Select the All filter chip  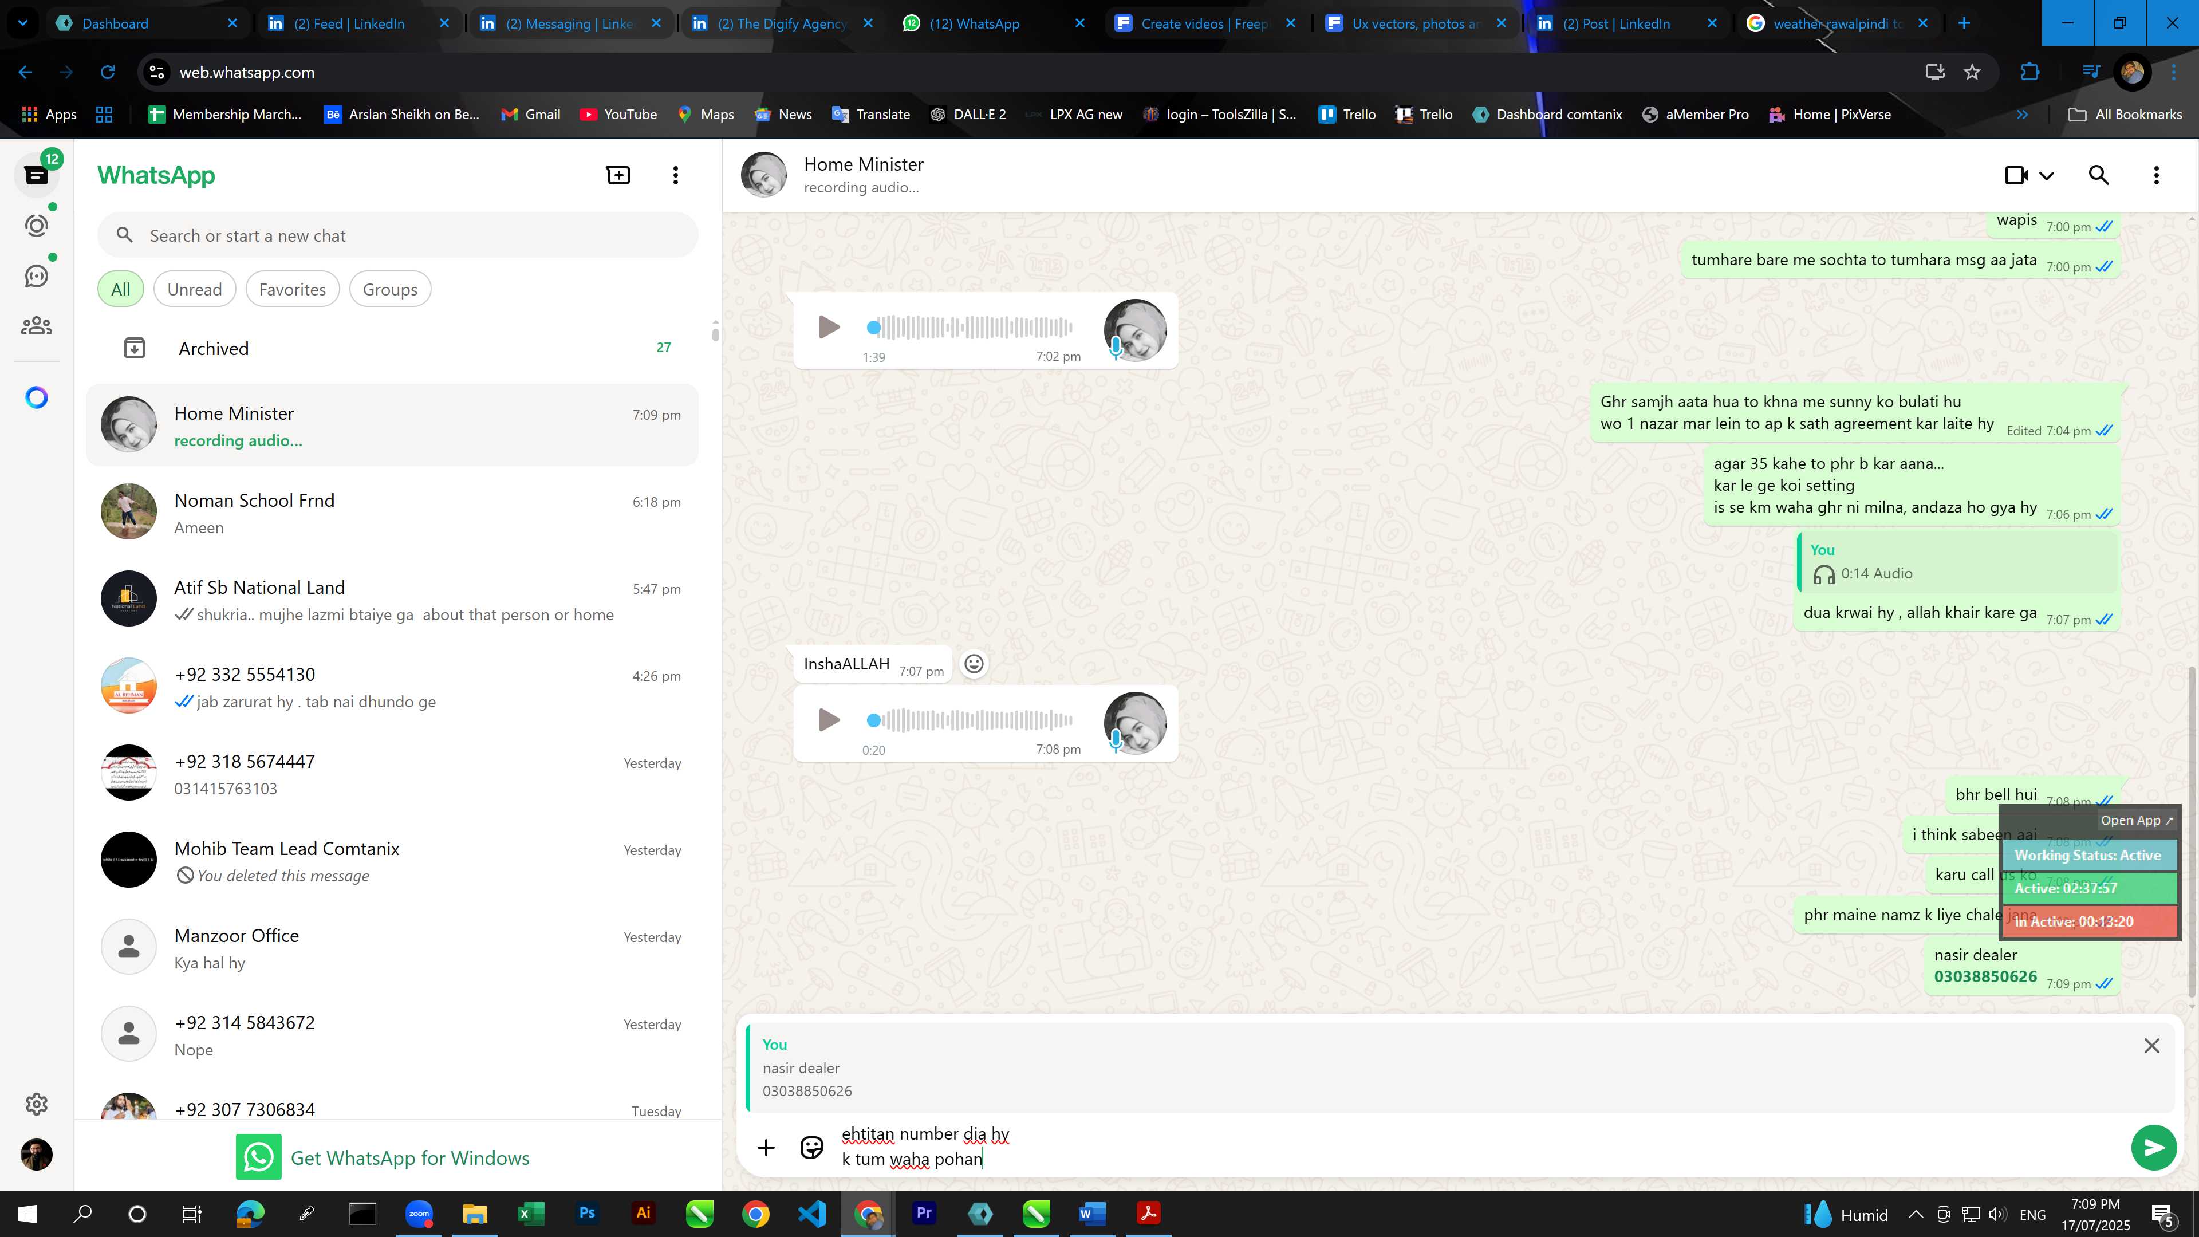[120, 289]
